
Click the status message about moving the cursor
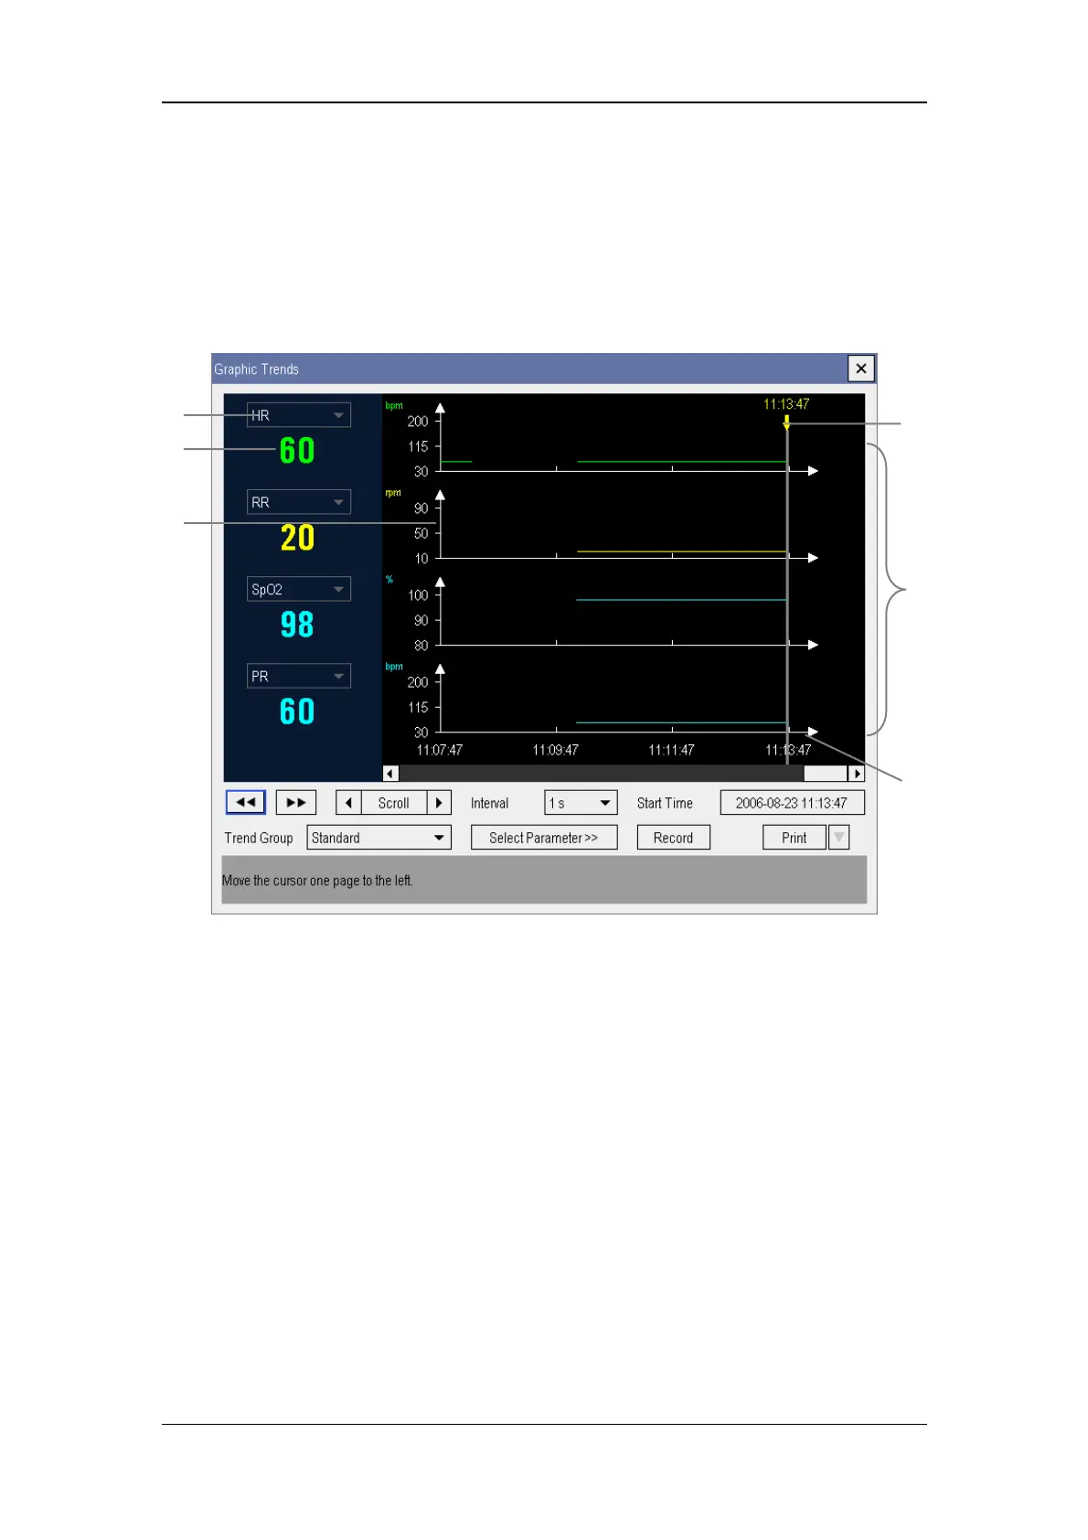click(x=317, y=881)
